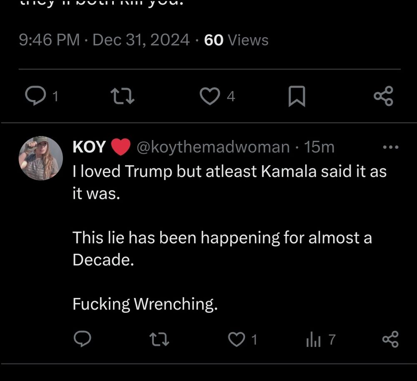Image resolution: width=417 pixels, height=381 pixels.
Task: Share KOY's reply using its share icon
Action: point(390,340)
